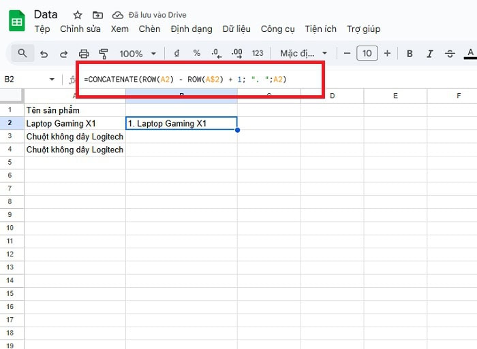Redo the last action
Viewport: 477px width, 349px height.
(x=63, y=54)
